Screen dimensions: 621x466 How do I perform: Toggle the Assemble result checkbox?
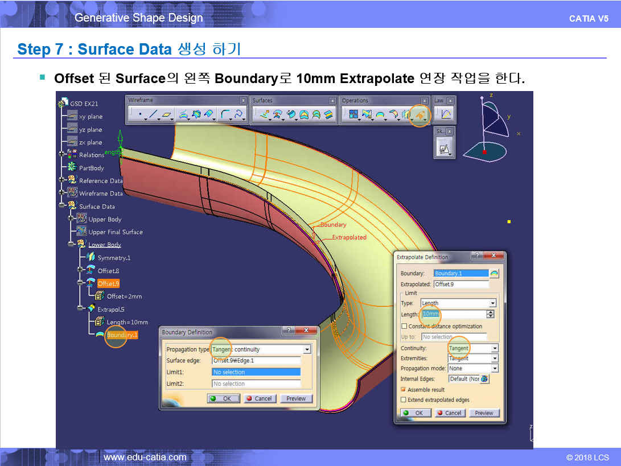[x=404, y=390]
